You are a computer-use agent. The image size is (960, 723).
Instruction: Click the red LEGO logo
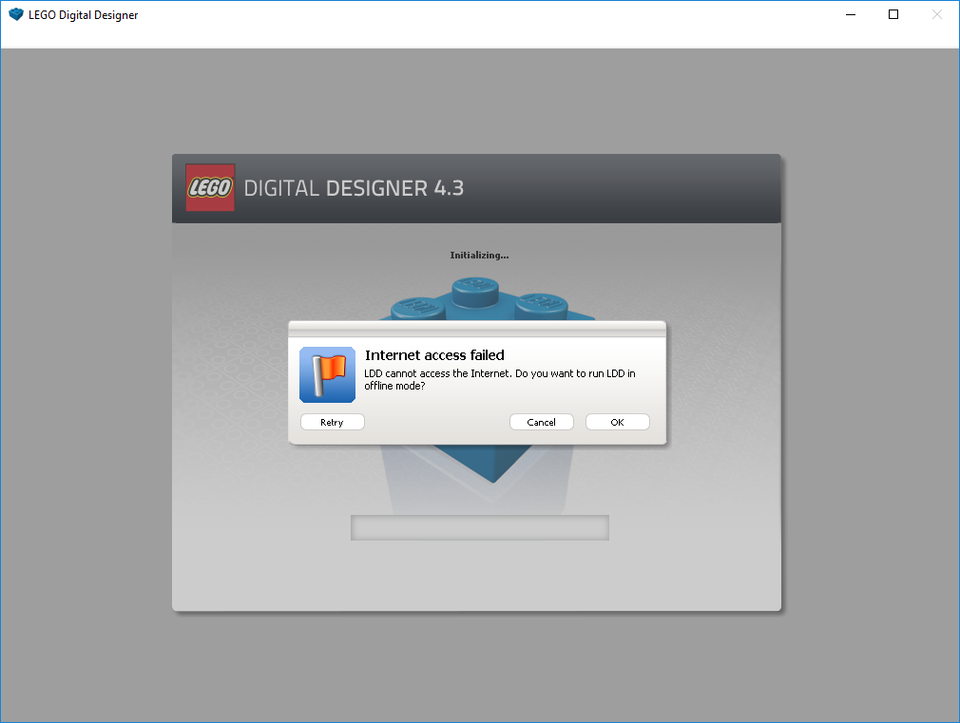[x=210, y=187]
